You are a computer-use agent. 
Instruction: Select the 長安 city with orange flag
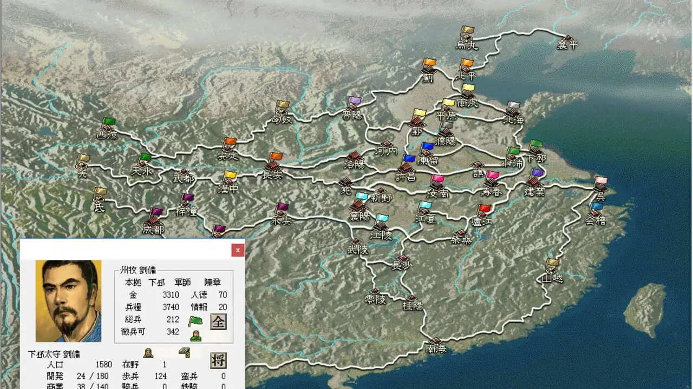[272, 167]
